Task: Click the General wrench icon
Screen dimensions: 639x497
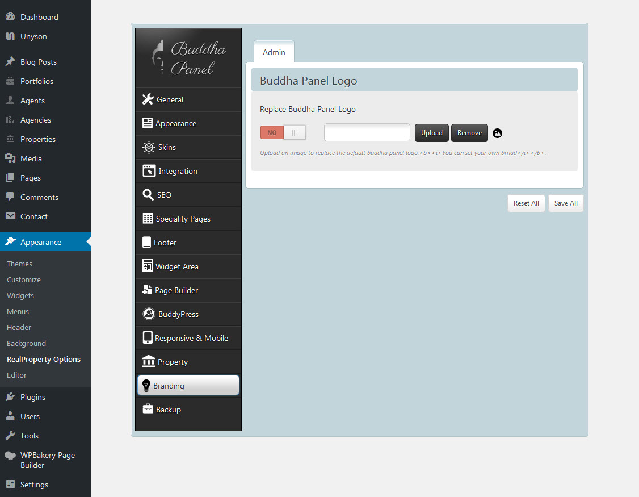Action: coord(148,99)
